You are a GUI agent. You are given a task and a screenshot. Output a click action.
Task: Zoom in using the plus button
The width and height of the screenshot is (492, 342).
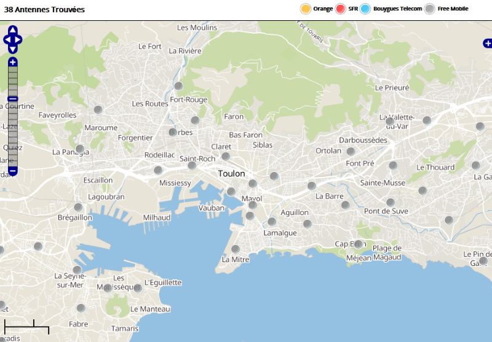(12, 62)
